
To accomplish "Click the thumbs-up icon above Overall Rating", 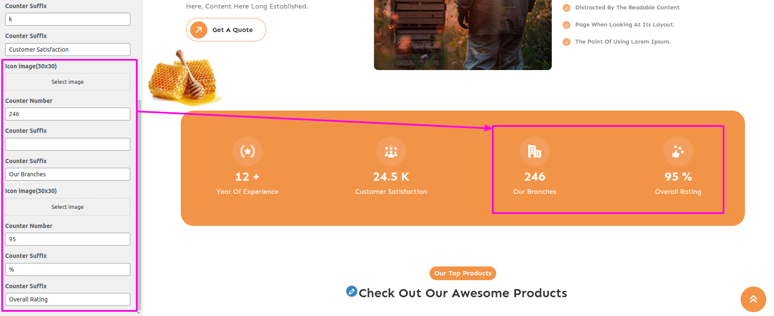I will [x=678, y=151].
